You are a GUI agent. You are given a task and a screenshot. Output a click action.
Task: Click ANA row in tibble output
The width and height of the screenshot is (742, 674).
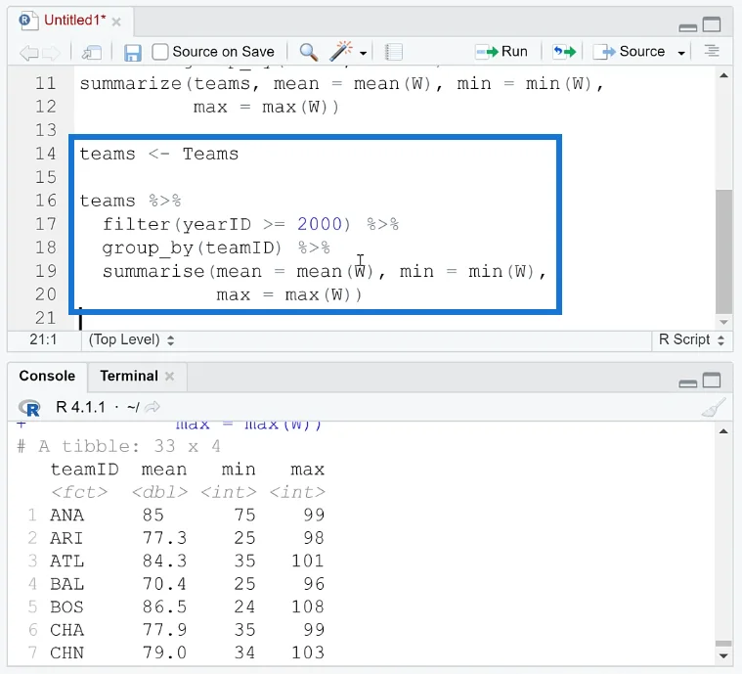(x=176, y=515)
